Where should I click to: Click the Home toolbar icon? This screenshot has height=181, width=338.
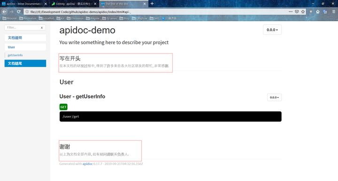(318, 12)
